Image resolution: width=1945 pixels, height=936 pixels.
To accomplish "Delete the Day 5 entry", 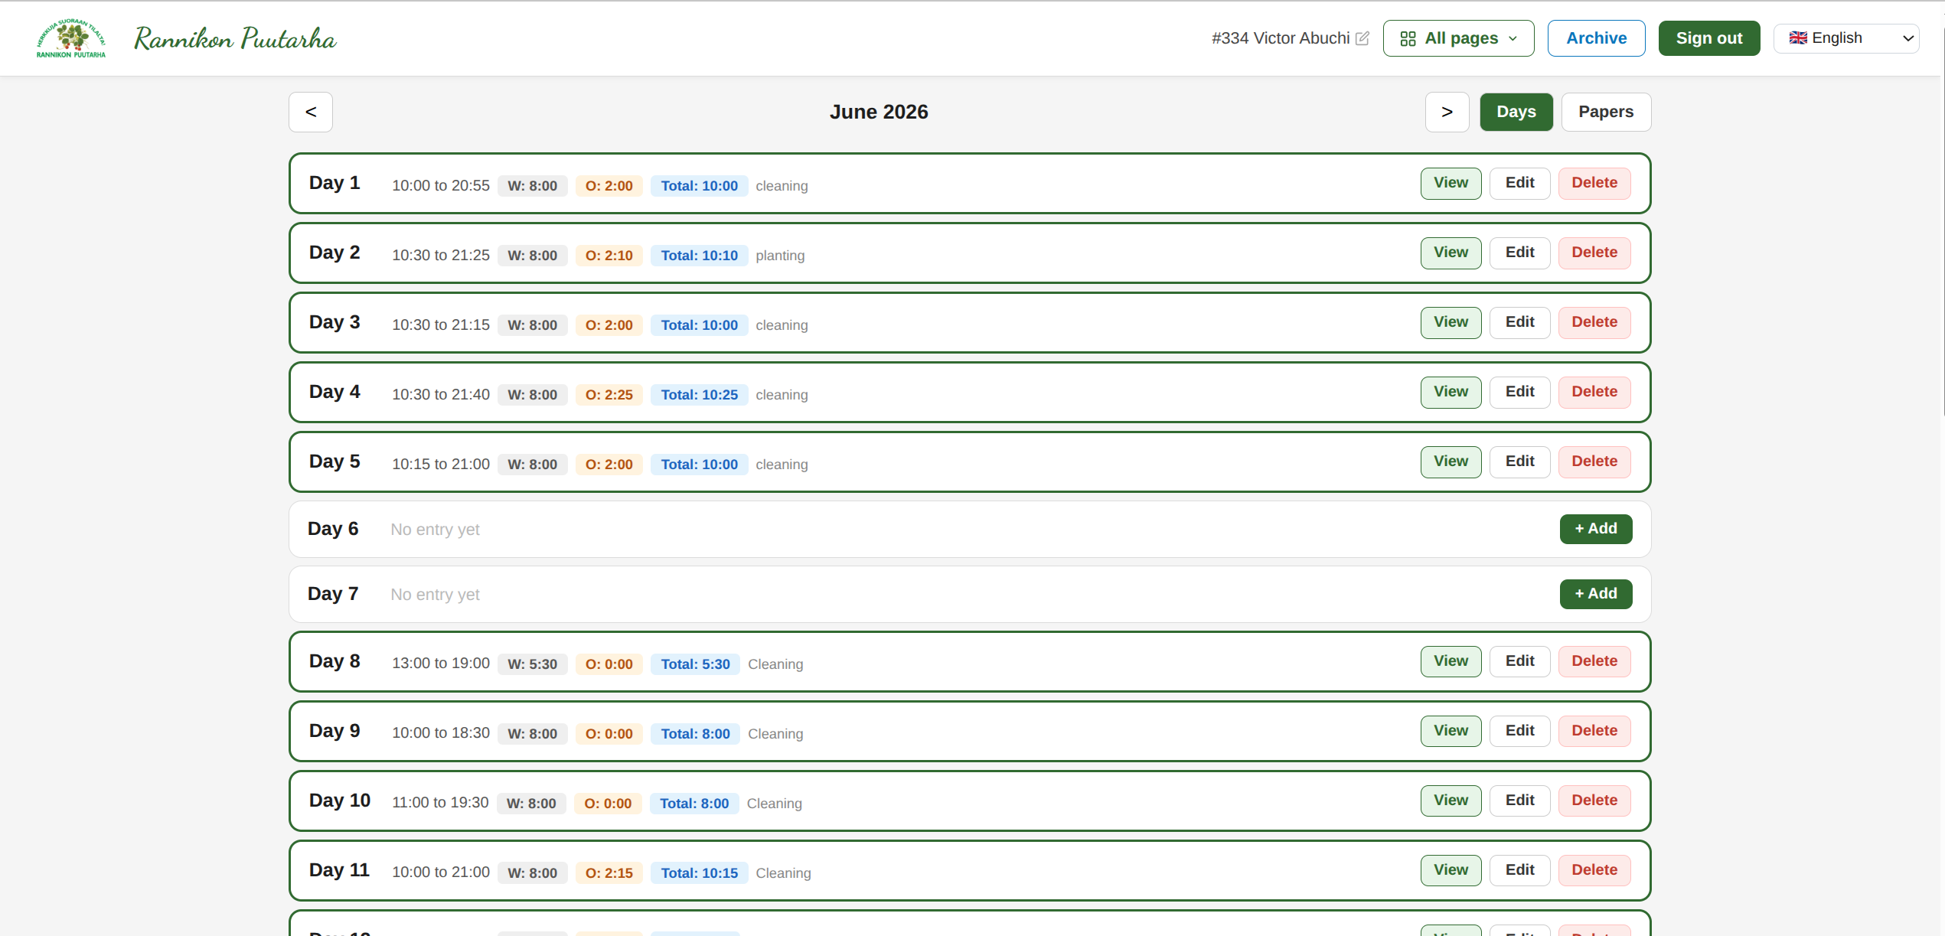I will click(x=1594, y=461).
